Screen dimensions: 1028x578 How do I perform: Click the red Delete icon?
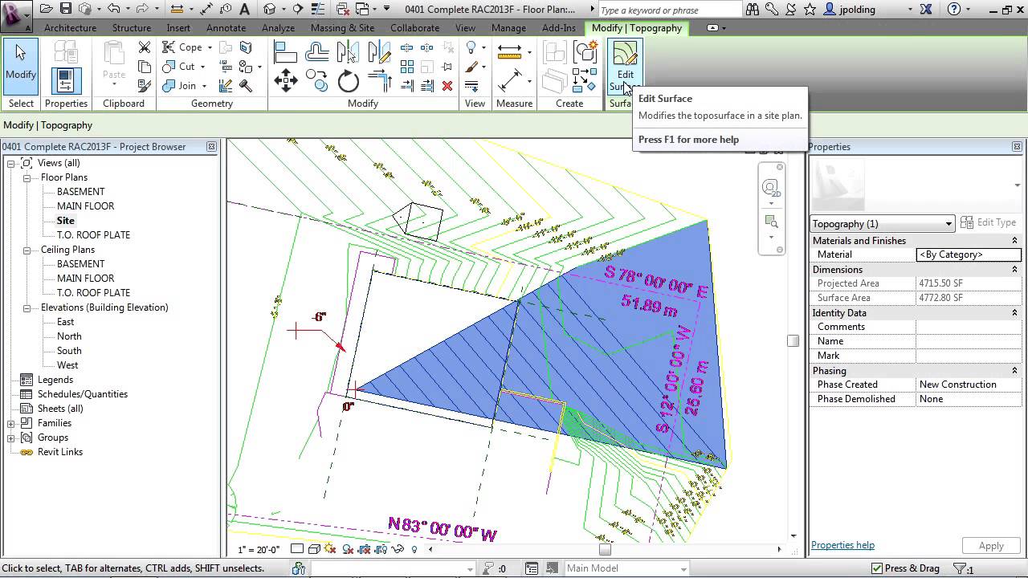tap(447, 86)
